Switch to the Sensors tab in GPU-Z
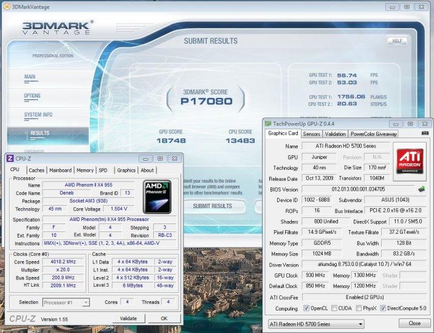The width and height of the screenshot is (434, 333). click(311, 134)
